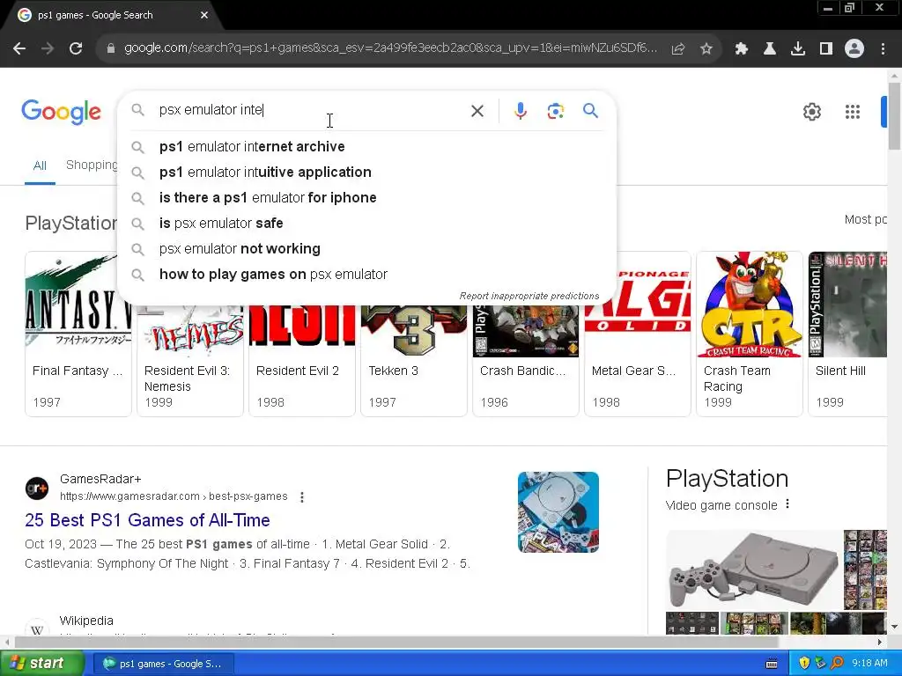
Task: Open the share-page icon in the address bar
Action: coord(678,49)
